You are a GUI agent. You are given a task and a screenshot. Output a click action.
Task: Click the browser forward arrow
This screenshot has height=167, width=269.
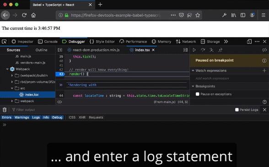point(15,15)
